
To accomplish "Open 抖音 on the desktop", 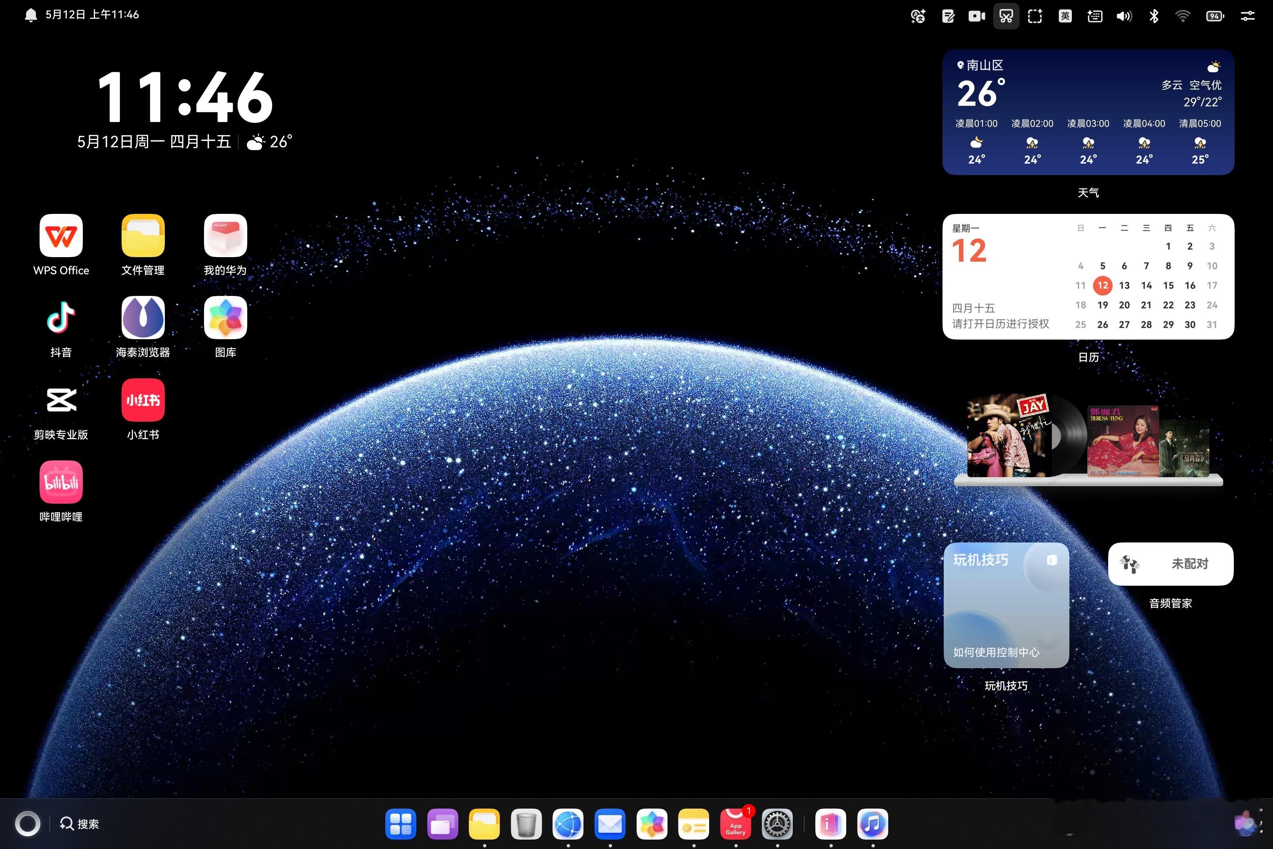I will coord(61,318).
